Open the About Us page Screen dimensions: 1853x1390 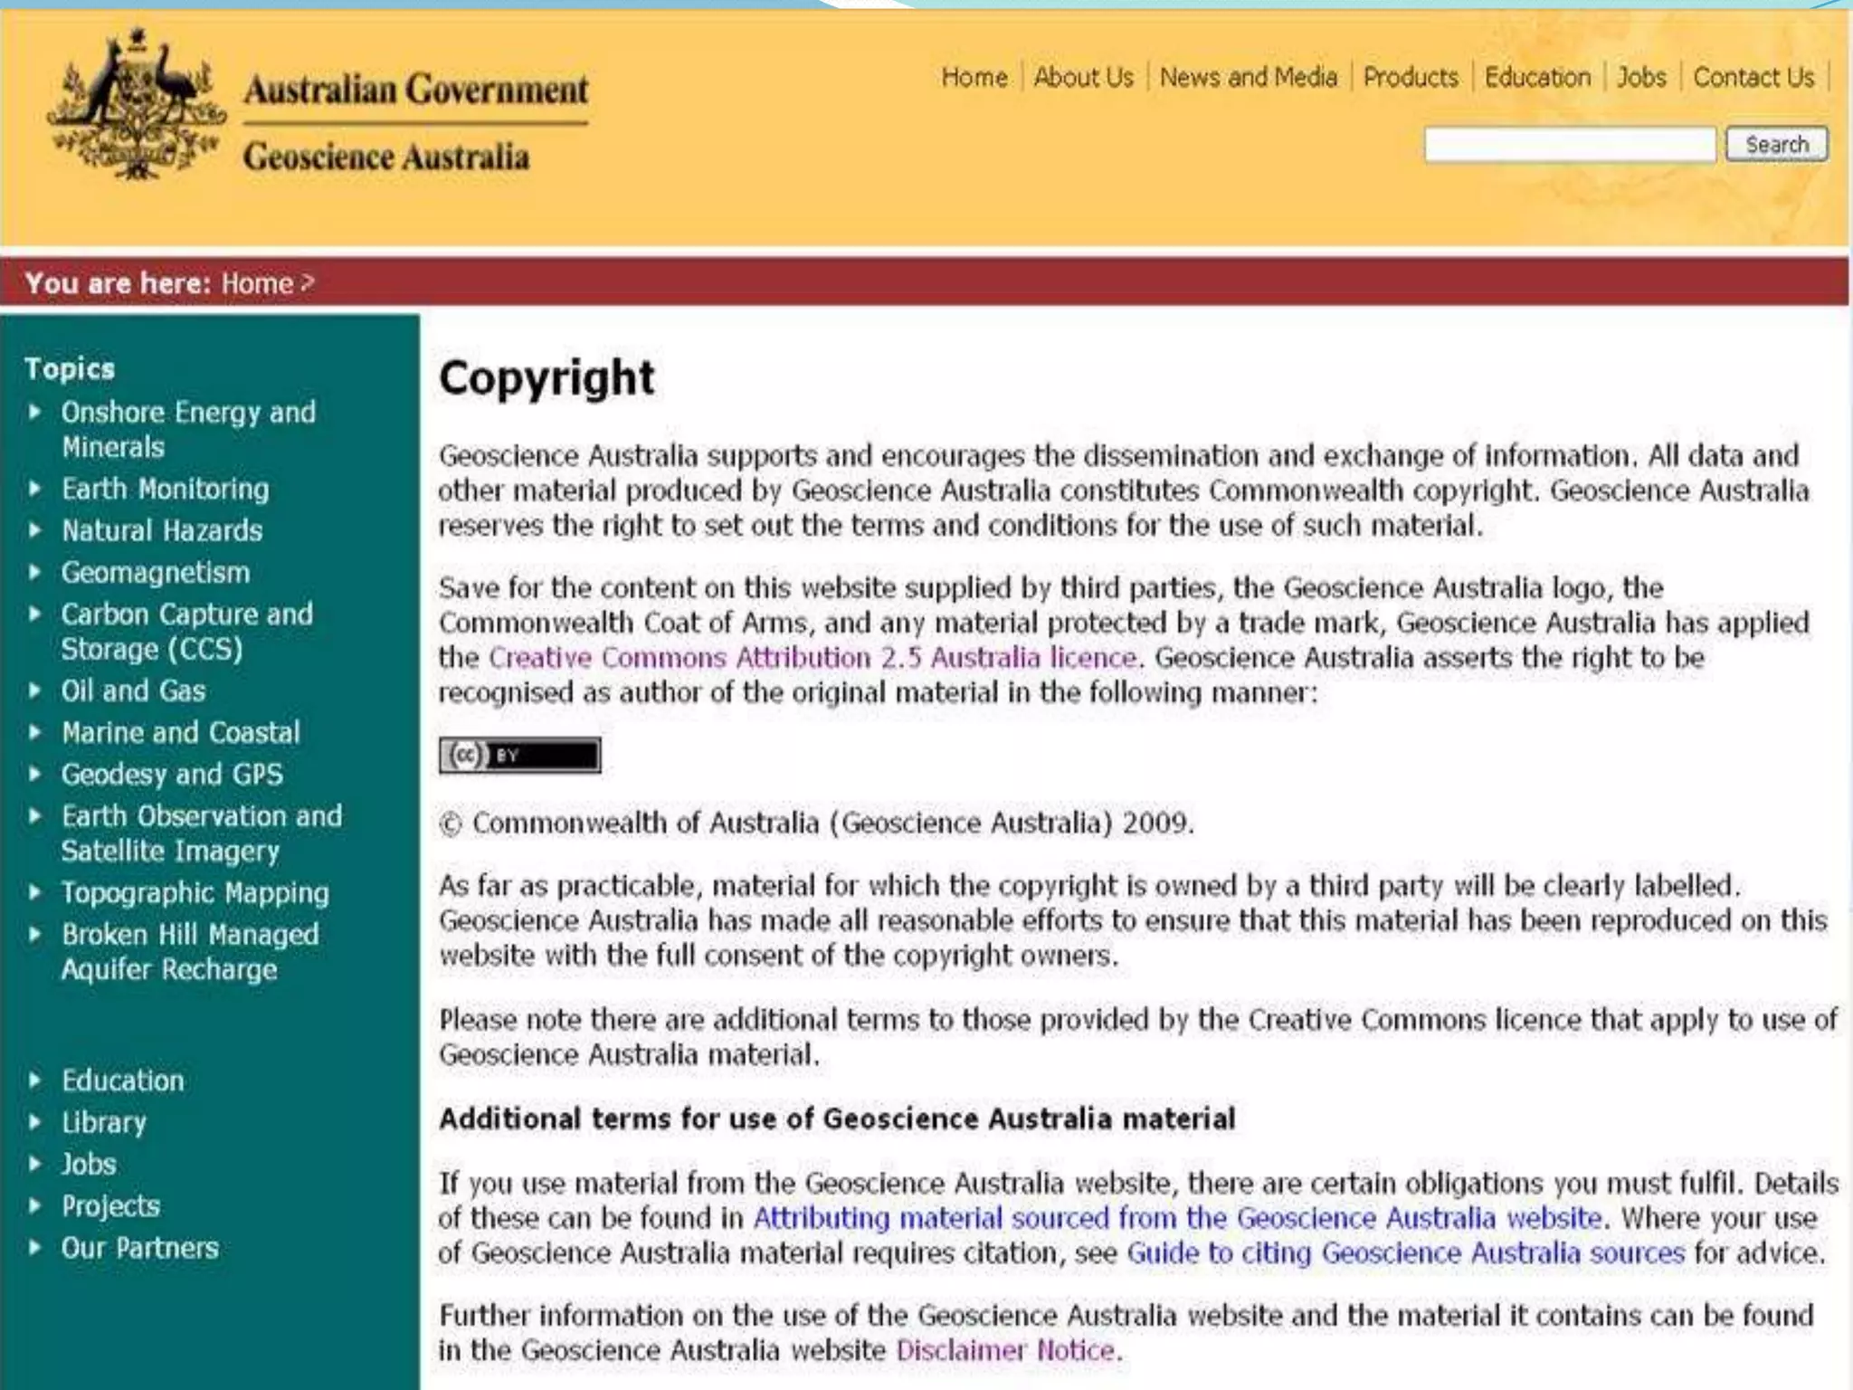[x=1083, y=77]
